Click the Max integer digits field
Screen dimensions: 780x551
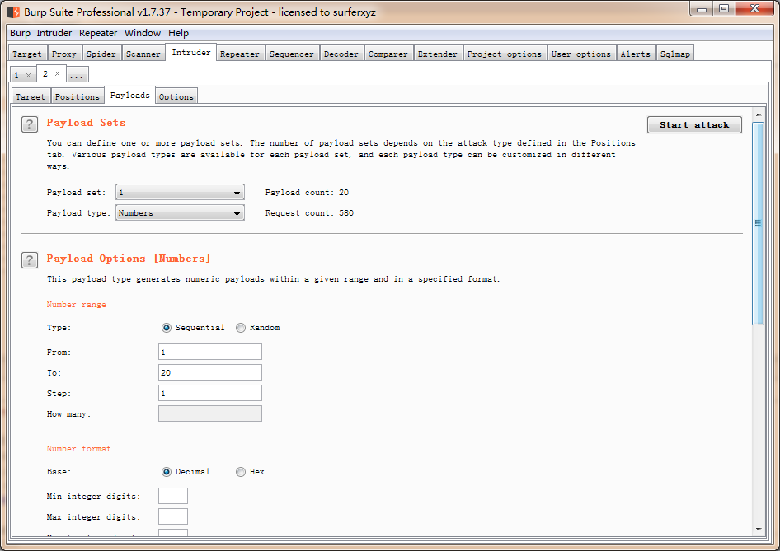pyautogui.click(x=173, y=516)
